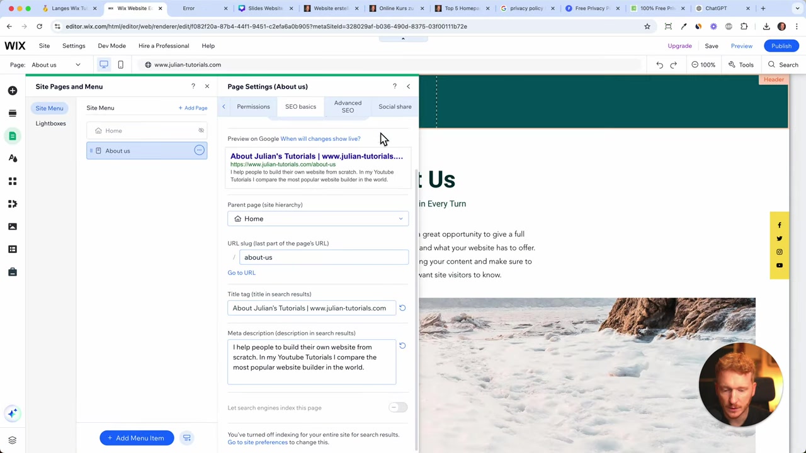Switch to the SEO basics tab
Screen dimensions: 806x453
pos(300,106)
